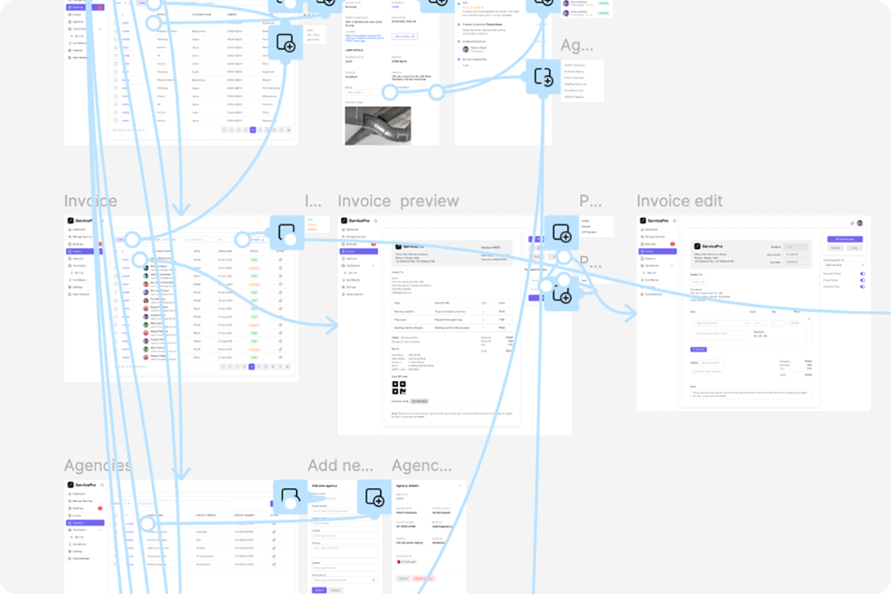891x594 pixels.
Task: Select the "Invoice preview" frame title
Action: click(398, 202)
